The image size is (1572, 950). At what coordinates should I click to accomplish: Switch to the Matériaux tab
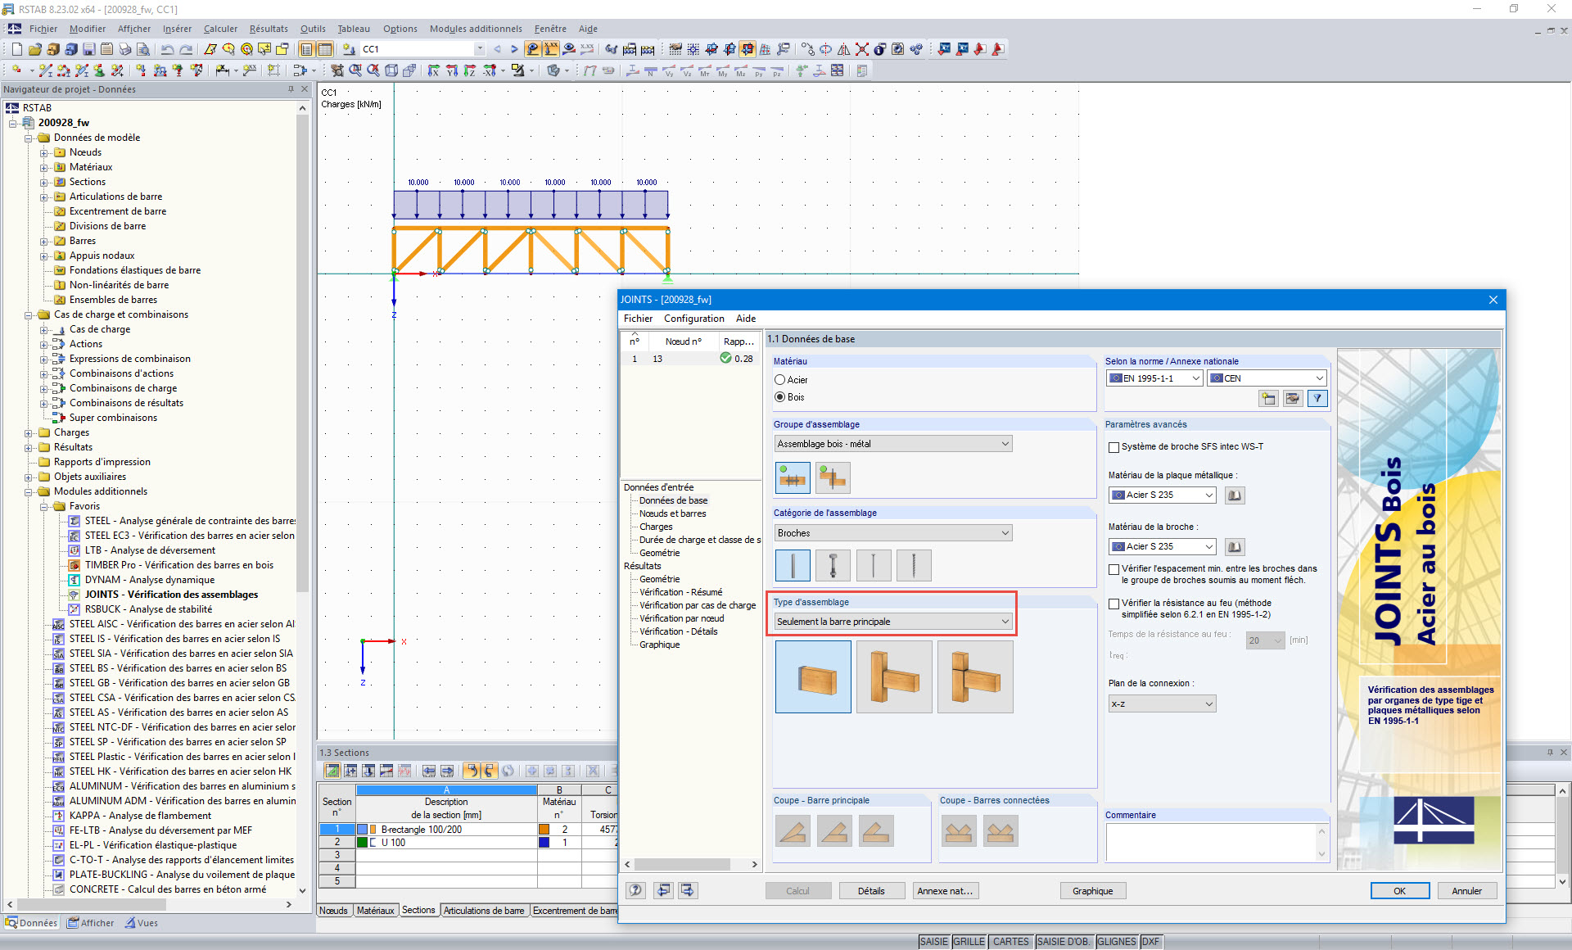376,910
